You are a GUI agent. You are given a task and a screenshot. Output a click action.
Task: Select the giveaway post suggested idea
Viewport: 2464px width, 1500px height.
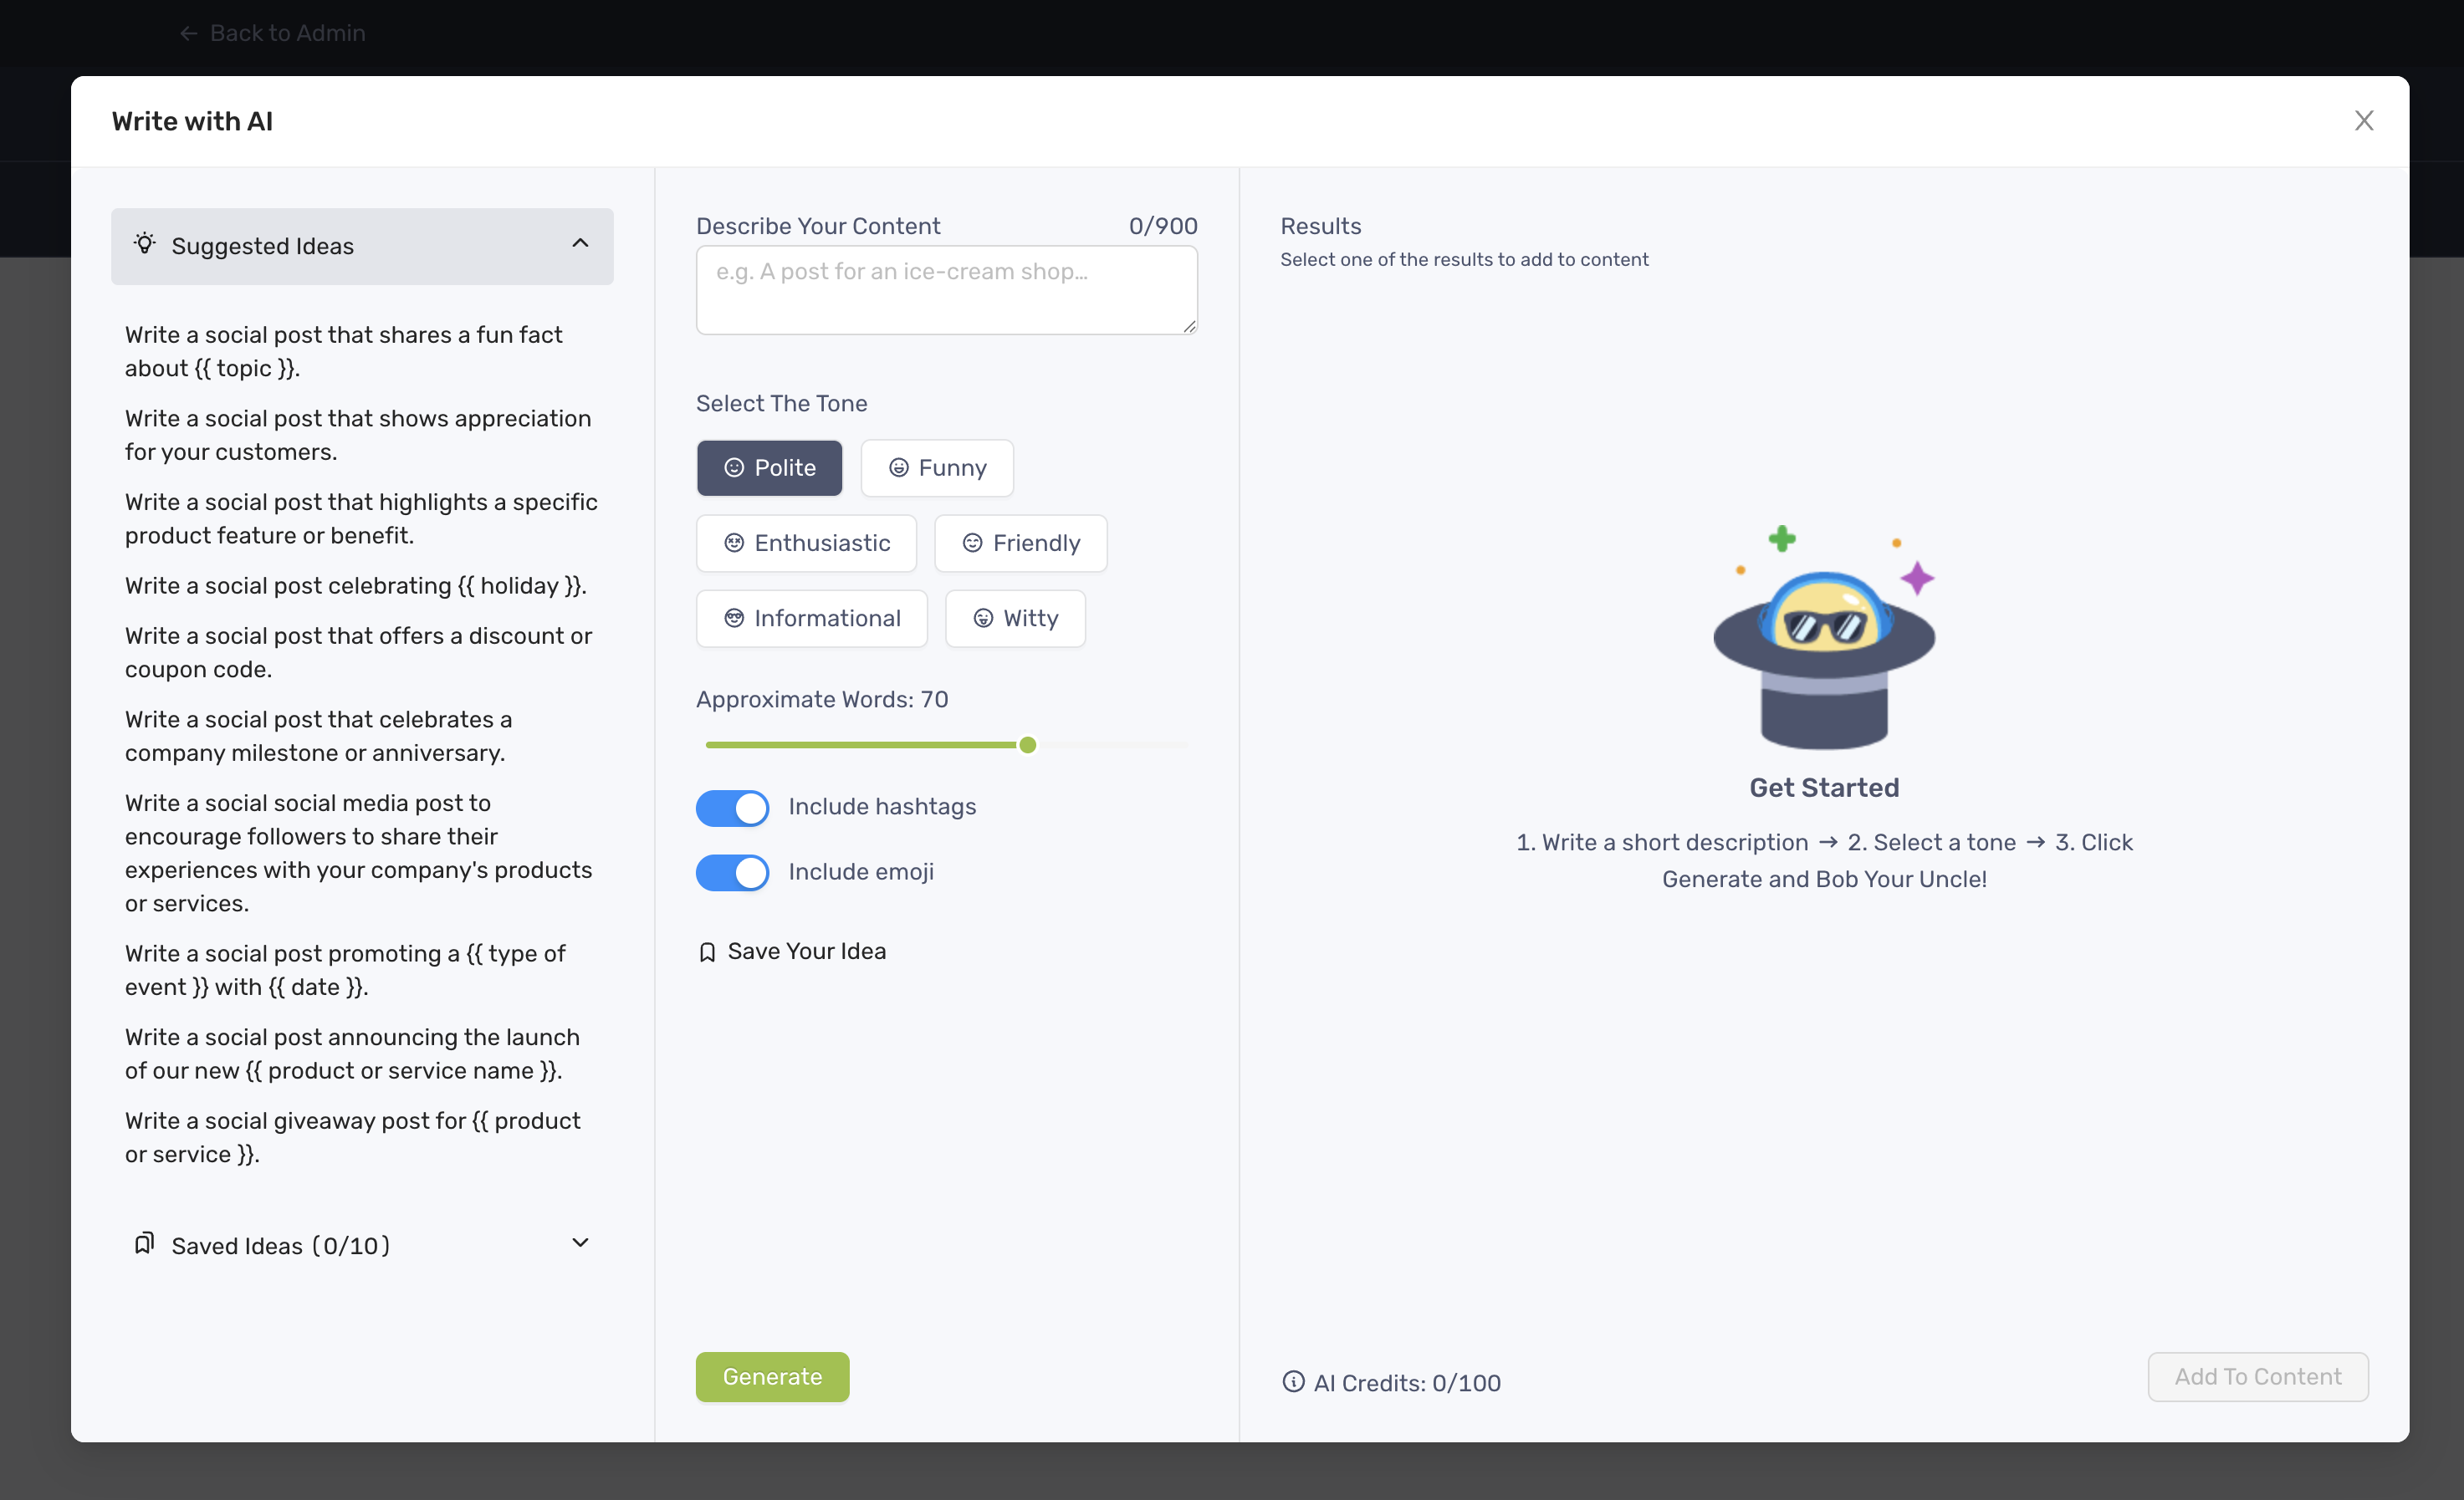(352, 1137)
